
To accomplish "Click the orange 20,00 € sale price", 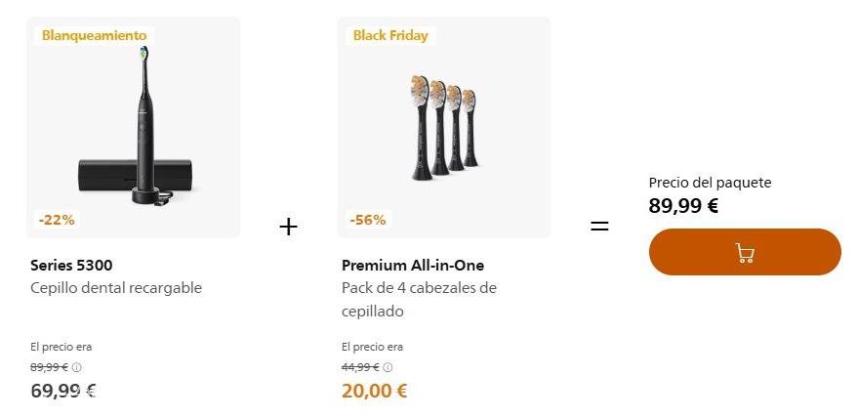I will pyautogui.click(x=374, y=392).
